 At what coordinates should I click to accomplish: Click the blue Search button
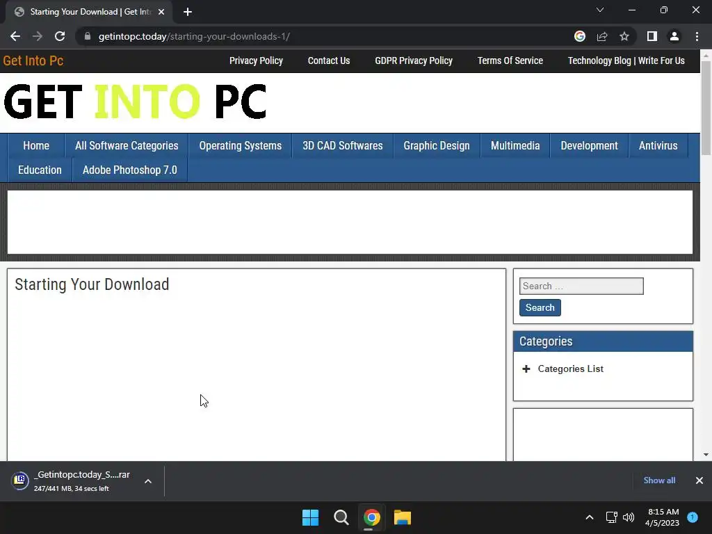click(x=540, y=307)
